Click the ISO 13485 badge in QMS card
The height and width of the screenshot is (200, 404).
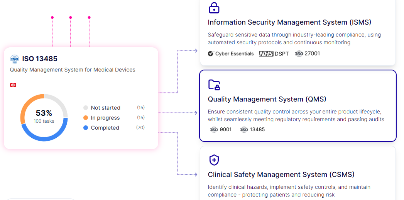(252, 130)
